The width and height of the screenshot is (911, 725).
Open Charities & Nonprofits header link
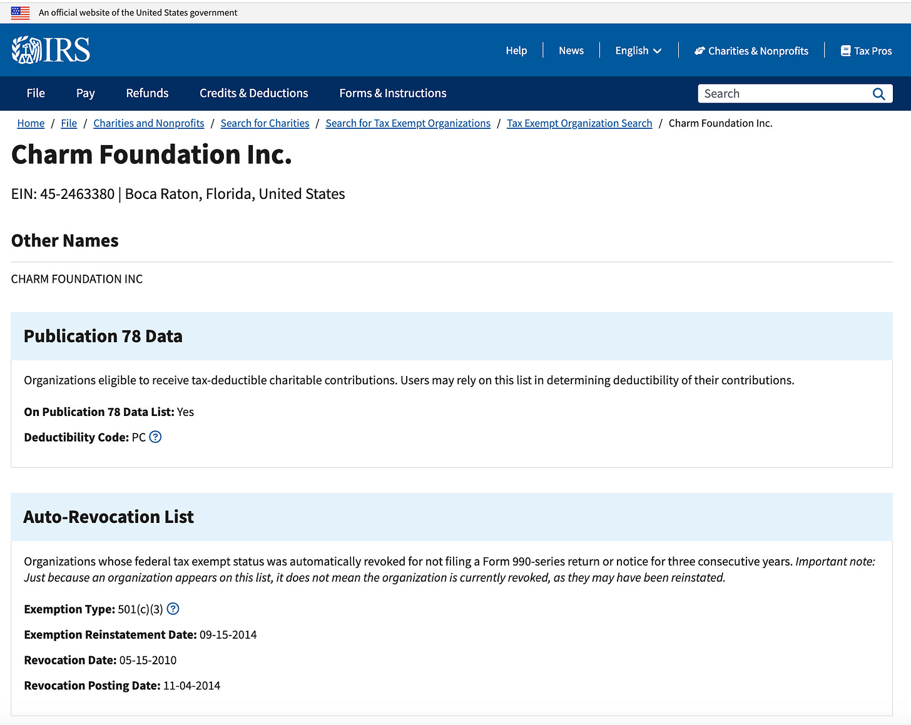coord(751,51)
